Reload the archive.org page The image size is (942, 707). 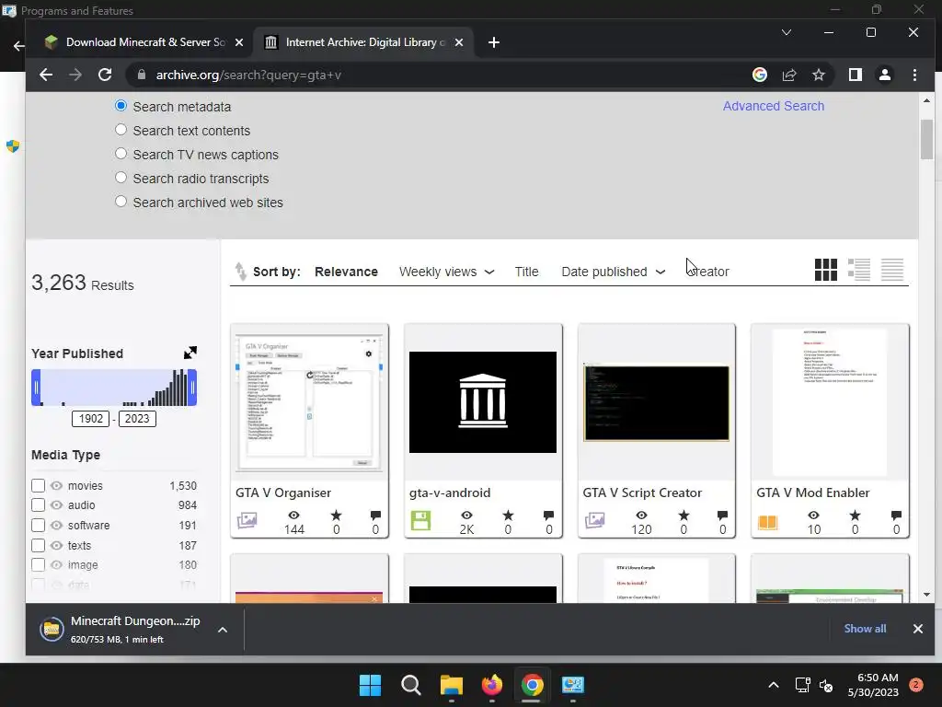pos(105,75)
